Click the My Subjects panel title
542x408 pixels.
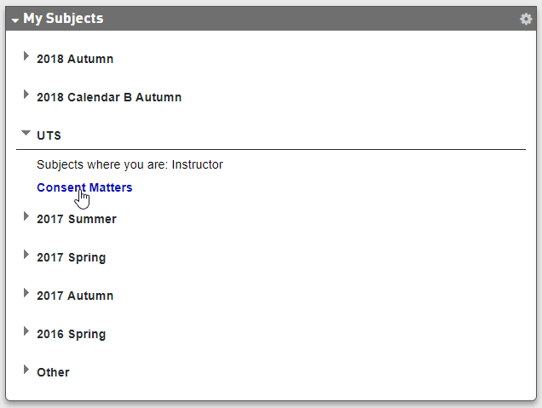pyautogui.click(x=63, y=19)
